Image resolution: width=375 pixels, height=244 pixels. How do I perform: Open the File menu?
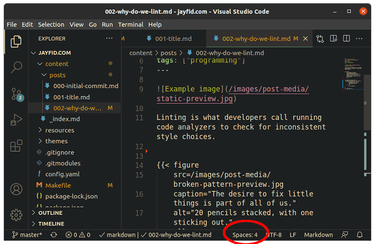12,25
